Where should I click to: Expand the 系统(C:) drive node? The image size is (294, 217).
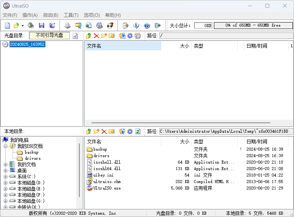click(x=6, y=177)
